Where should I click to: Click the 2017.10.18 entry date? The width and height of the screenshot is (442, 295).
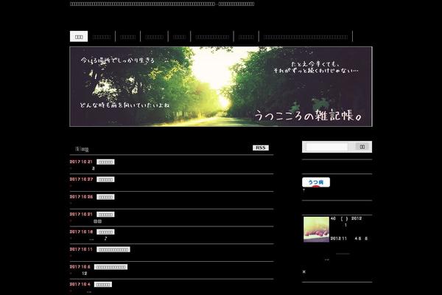[81, 232]
